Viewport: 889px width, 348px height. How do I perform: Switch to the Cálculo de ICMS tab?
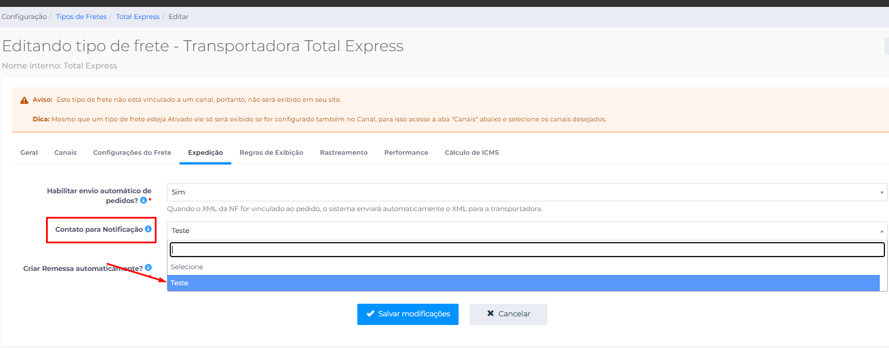(x=472, y=152)
